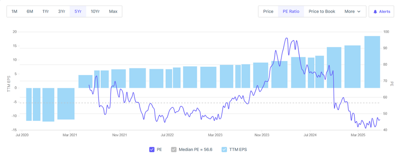
Task: Click the first negative EPS bar
Action: (x=29, y=104)
